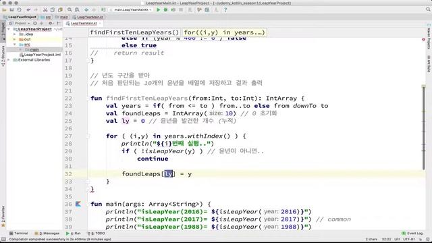Screen dimensions: 432x243
Task: Click the Replace magnifier icon
Action: pos(77,9)
